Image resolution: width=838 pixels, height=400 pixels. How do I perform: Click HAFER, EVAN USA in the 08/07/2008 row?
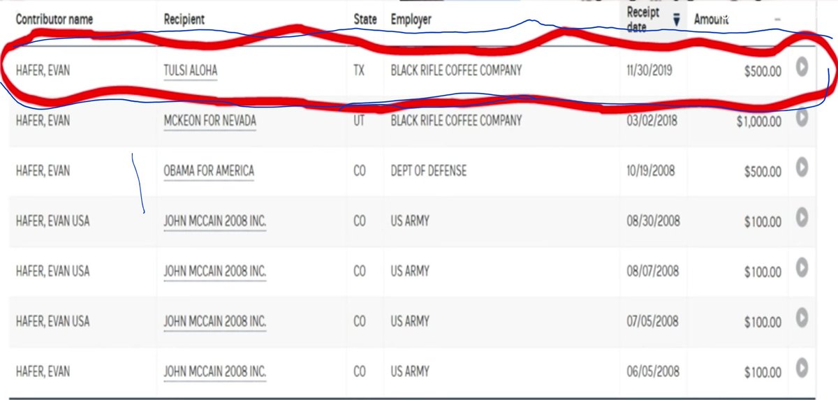pyautogui.click(x=53, y=271)
